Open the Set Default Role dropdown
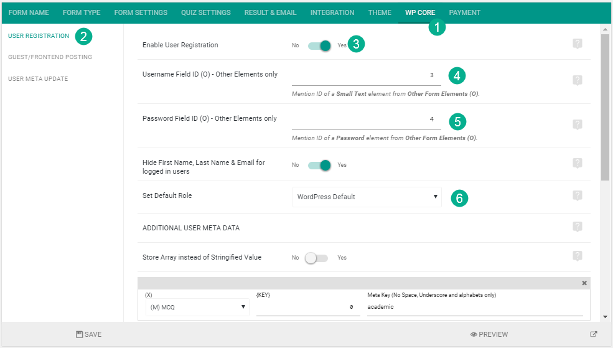 (367, 197)
